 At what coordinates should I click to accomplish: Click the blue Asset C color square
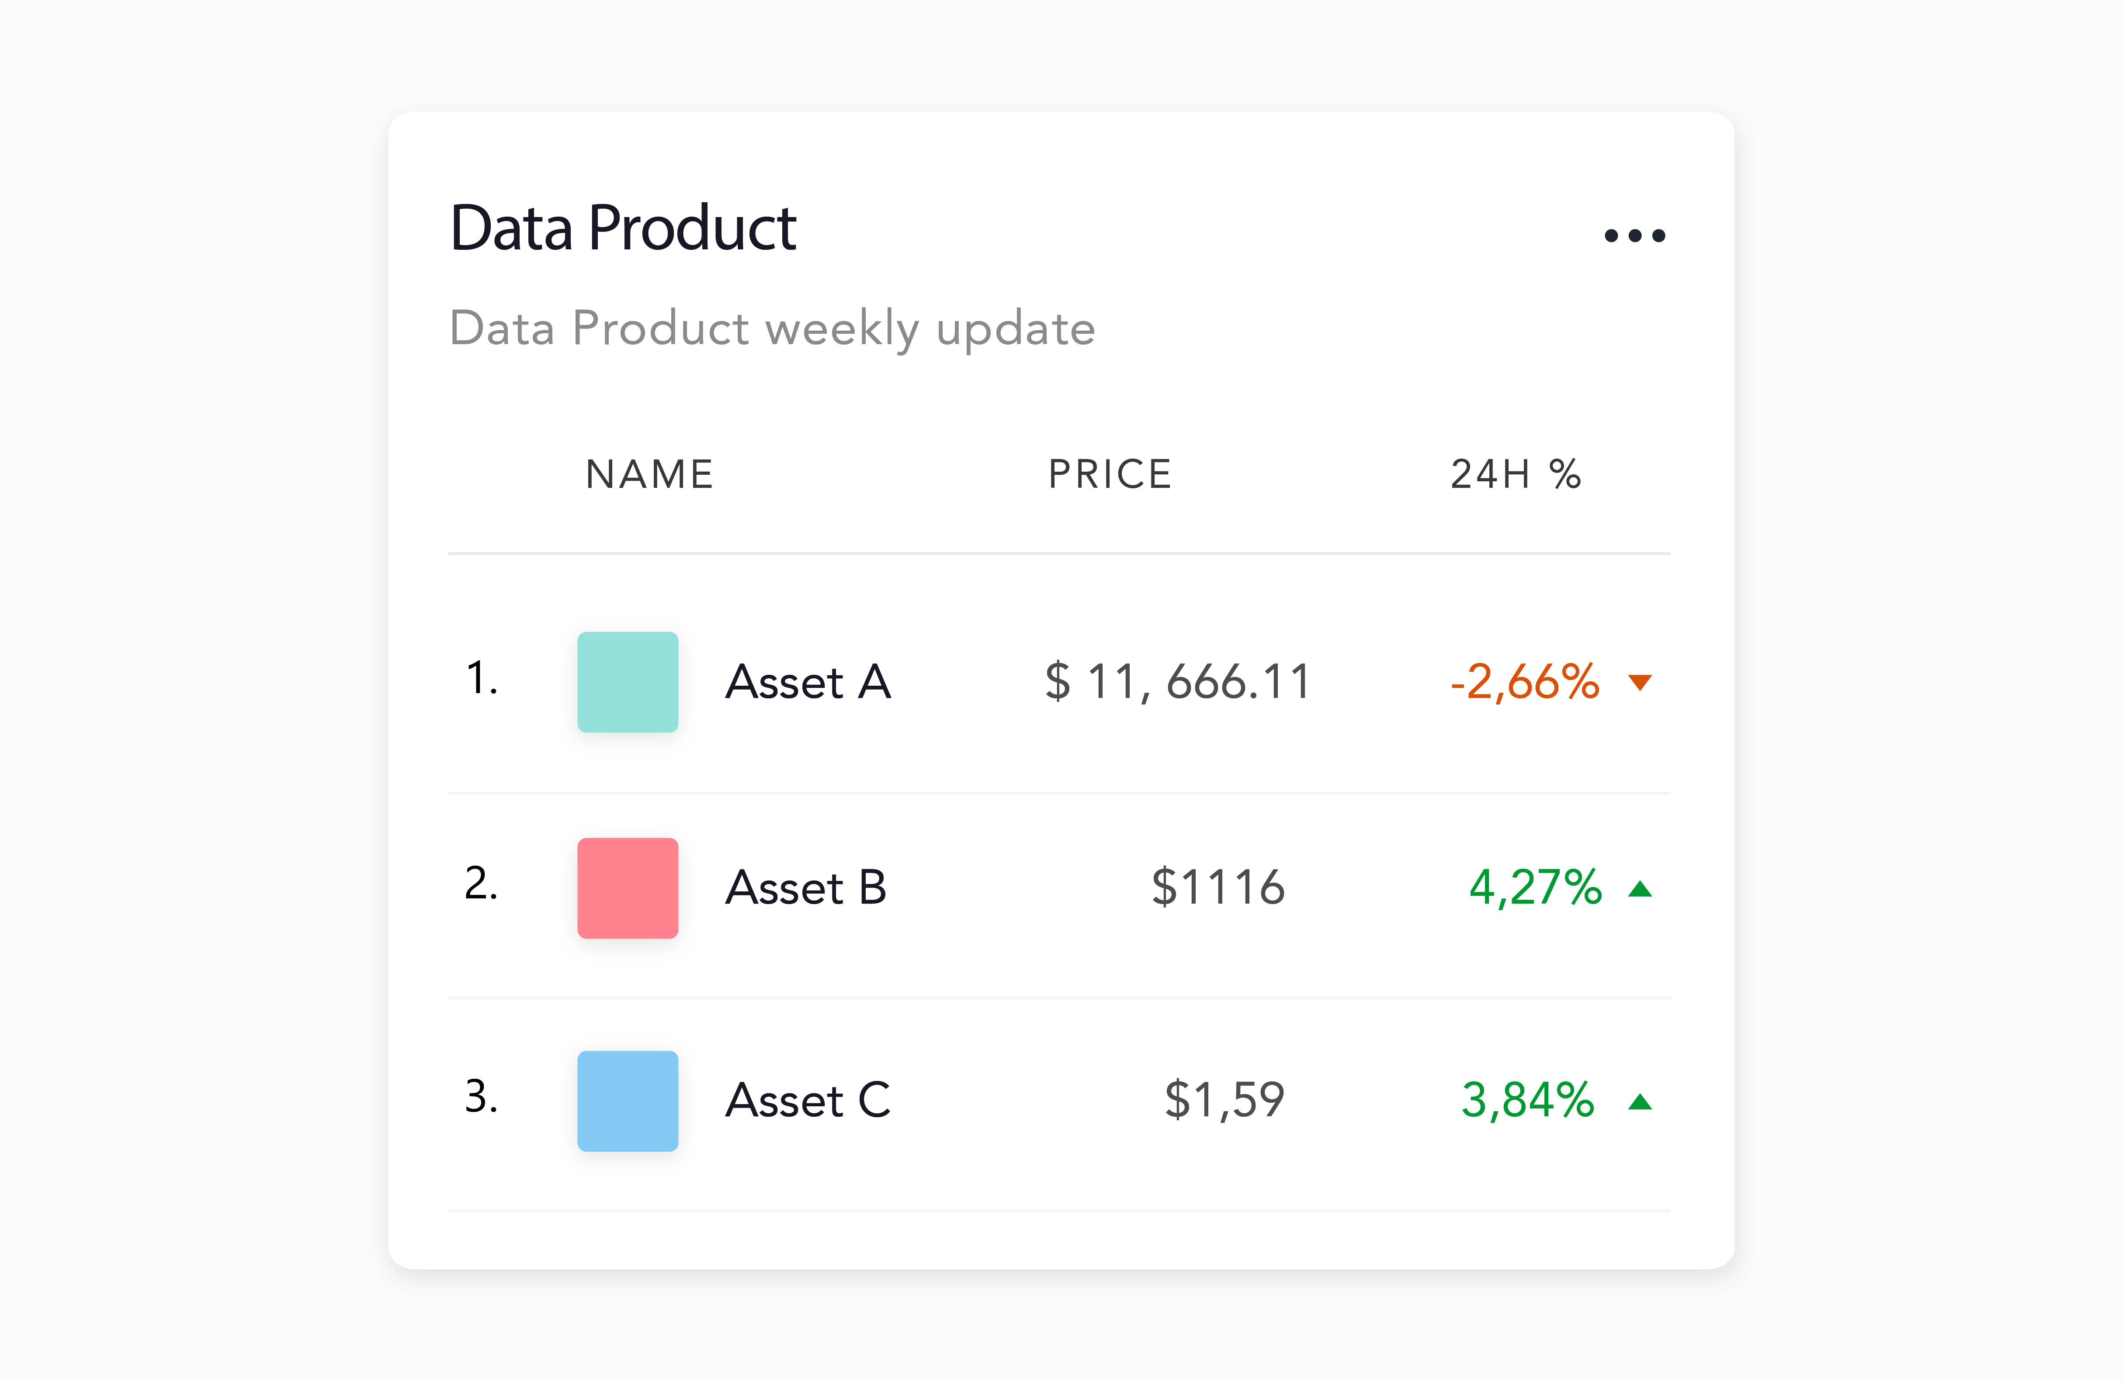[627, 1101]
